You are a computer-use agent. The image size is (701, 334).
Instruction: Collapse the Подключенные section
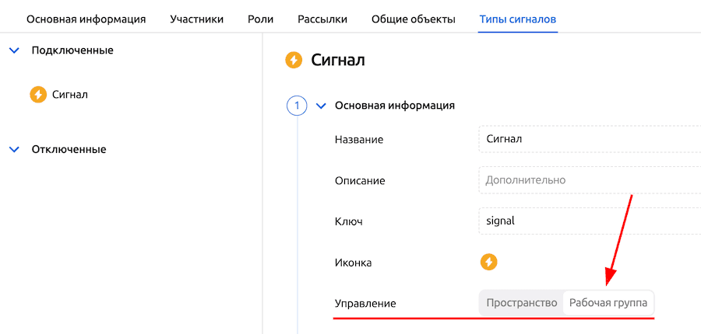pos(13,50)
